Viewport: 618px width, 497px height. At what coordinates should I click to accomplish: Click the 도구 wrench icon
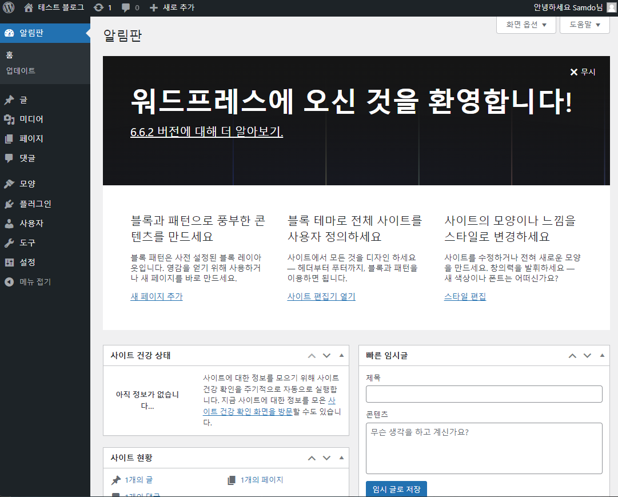pos(9,243)
